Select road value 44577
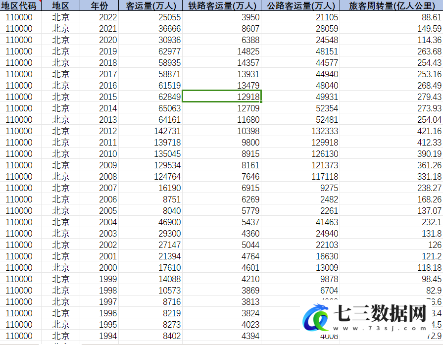Screen dimensions: 443x345 (300, 62)
